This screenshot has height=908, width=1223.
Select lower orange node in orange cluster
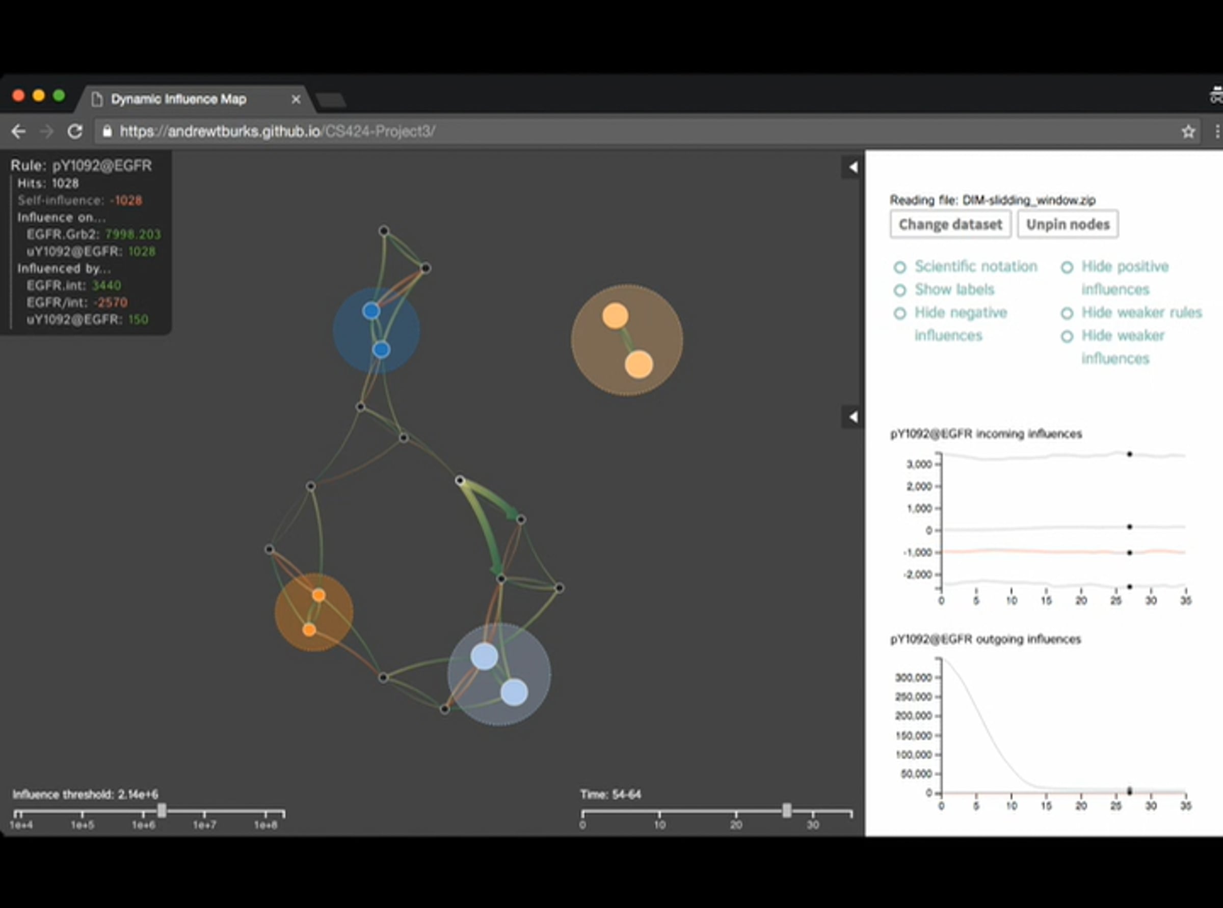pyautogui.click(x=309, y=630)
